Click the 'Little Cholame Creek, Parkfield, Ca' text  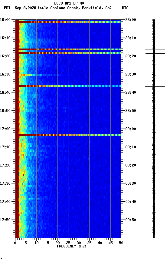(x=73, y=8)
